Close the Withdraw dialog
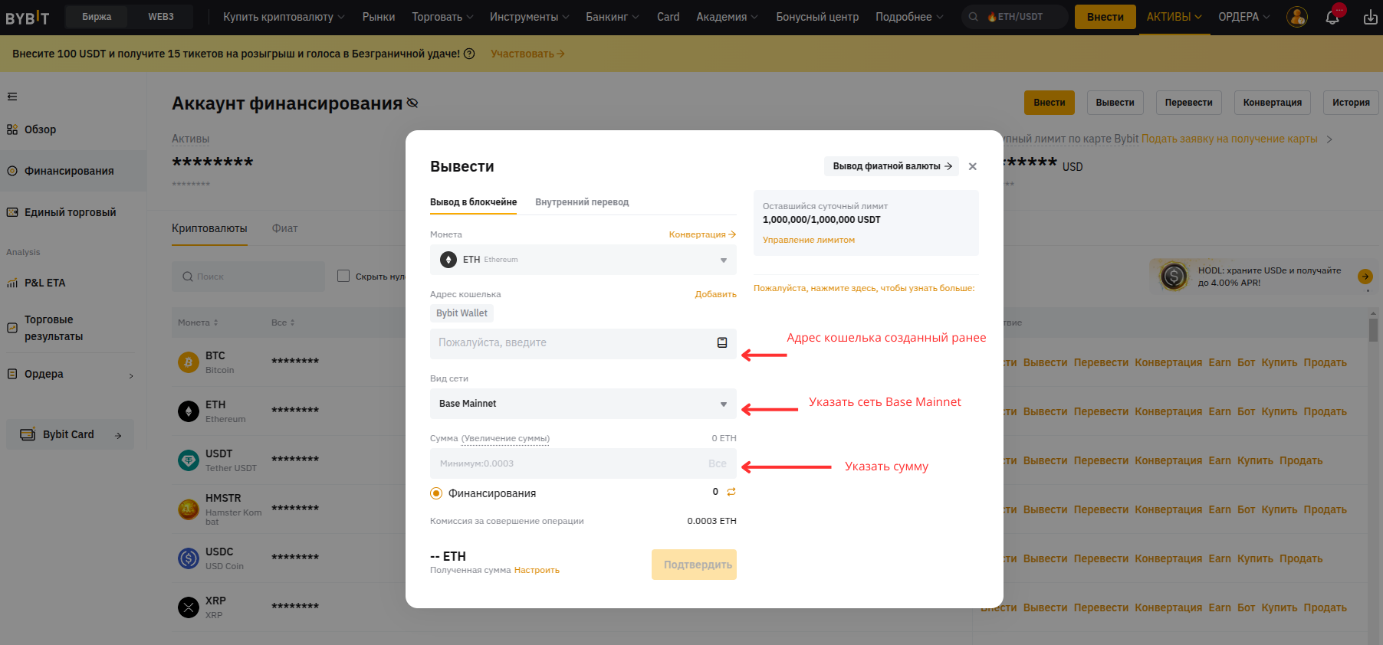Image resolution: width=1383 pixels, height=645 pixels. click(973, 166)
